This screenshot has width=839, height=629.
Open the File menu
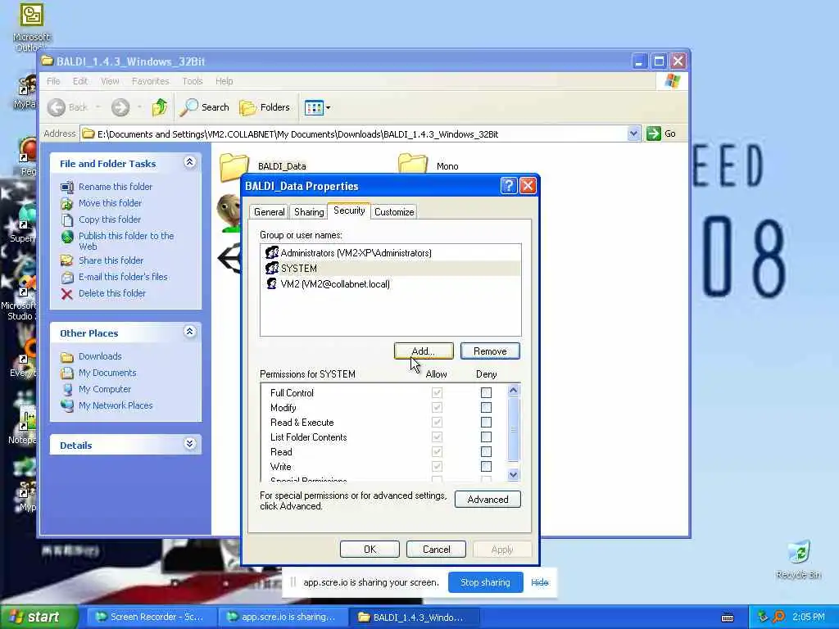[x=53, y=81]
